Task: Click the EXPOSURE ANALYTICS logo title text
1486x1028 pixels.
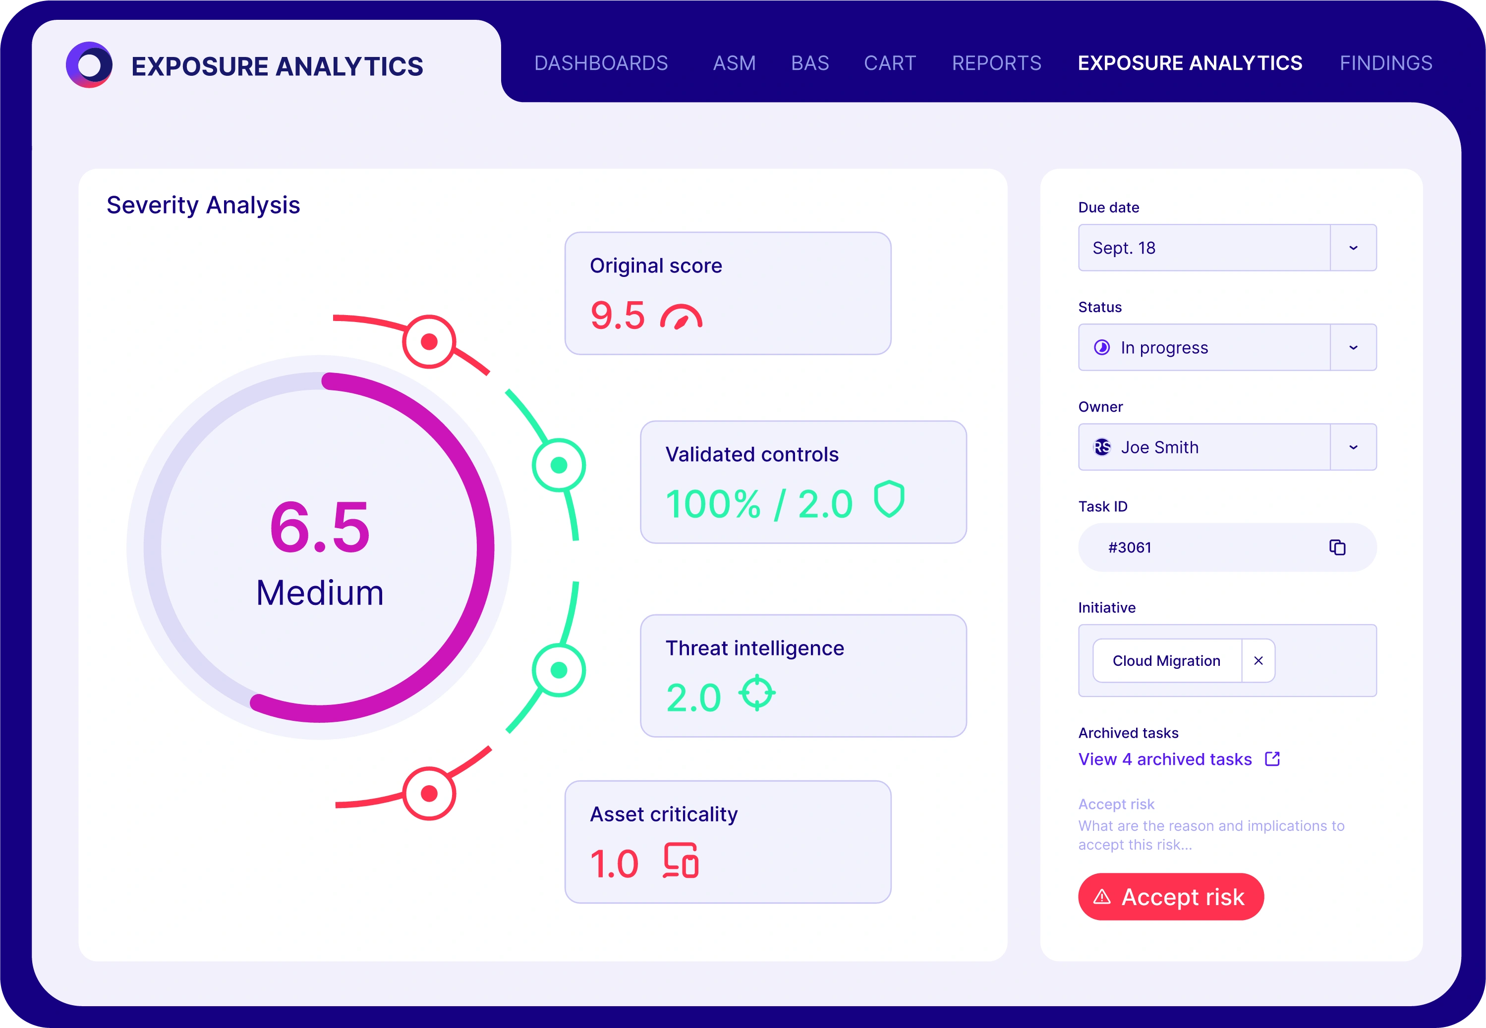Action: [x=277, y=66]
